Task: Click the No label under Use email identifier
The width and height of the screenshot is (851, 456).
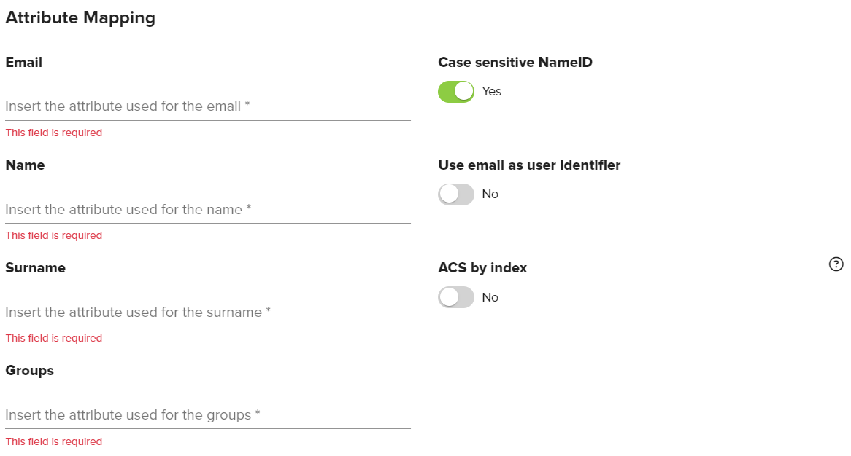Action: coord(490,194)
